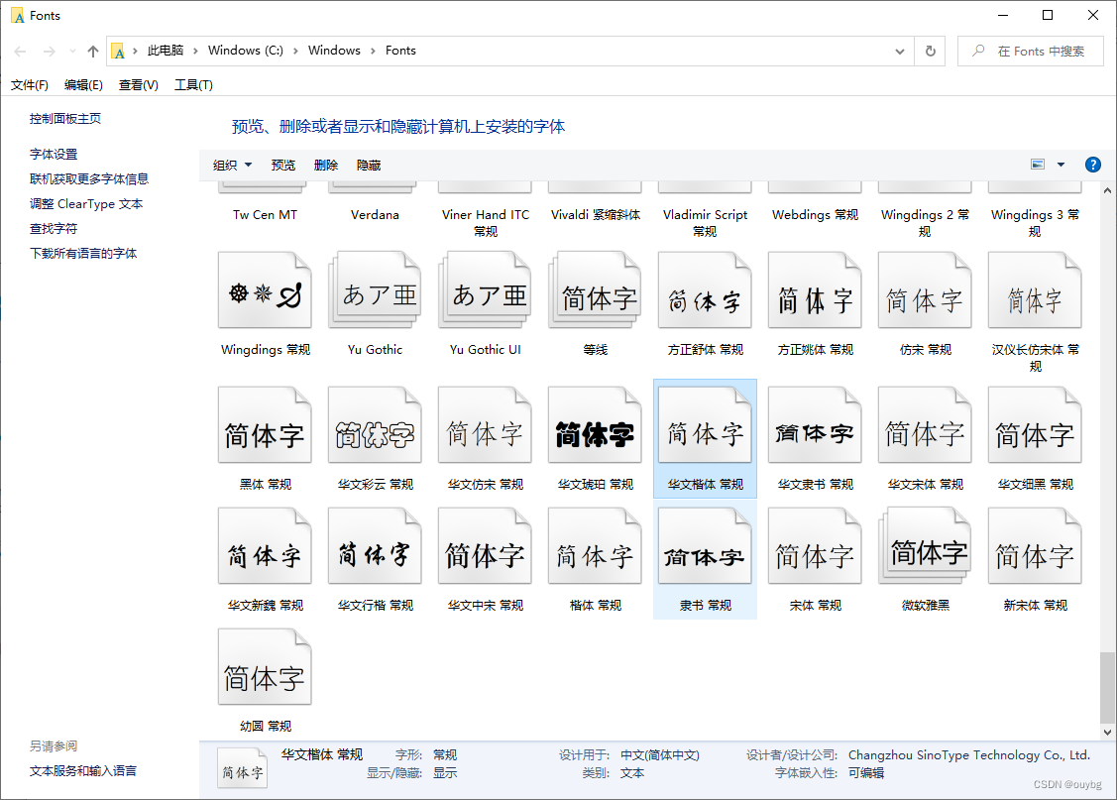Open the 文件 menu
Screen dimensions: 1117x800
click(x=29, y=84)
